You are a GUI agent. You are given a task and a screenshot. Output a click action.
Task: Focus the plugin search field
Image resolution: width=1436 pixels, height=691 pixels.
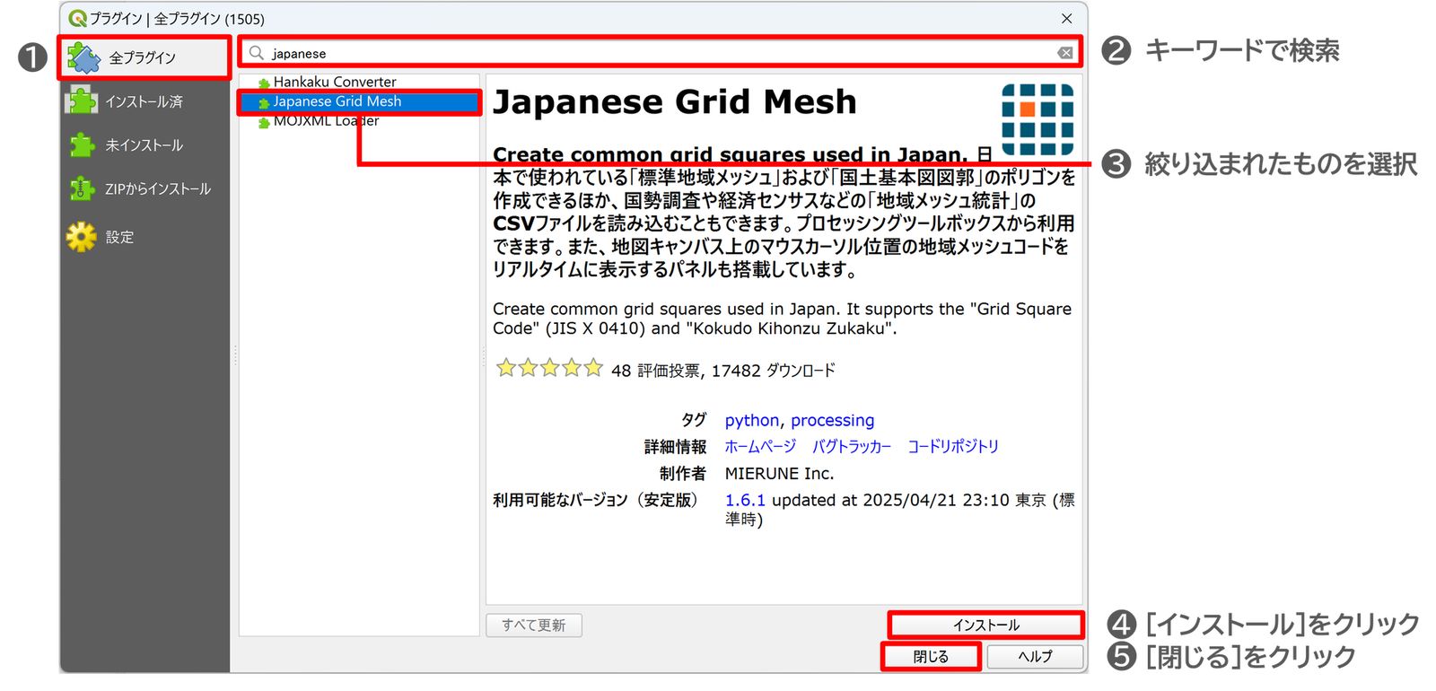(x=660, y=53)
